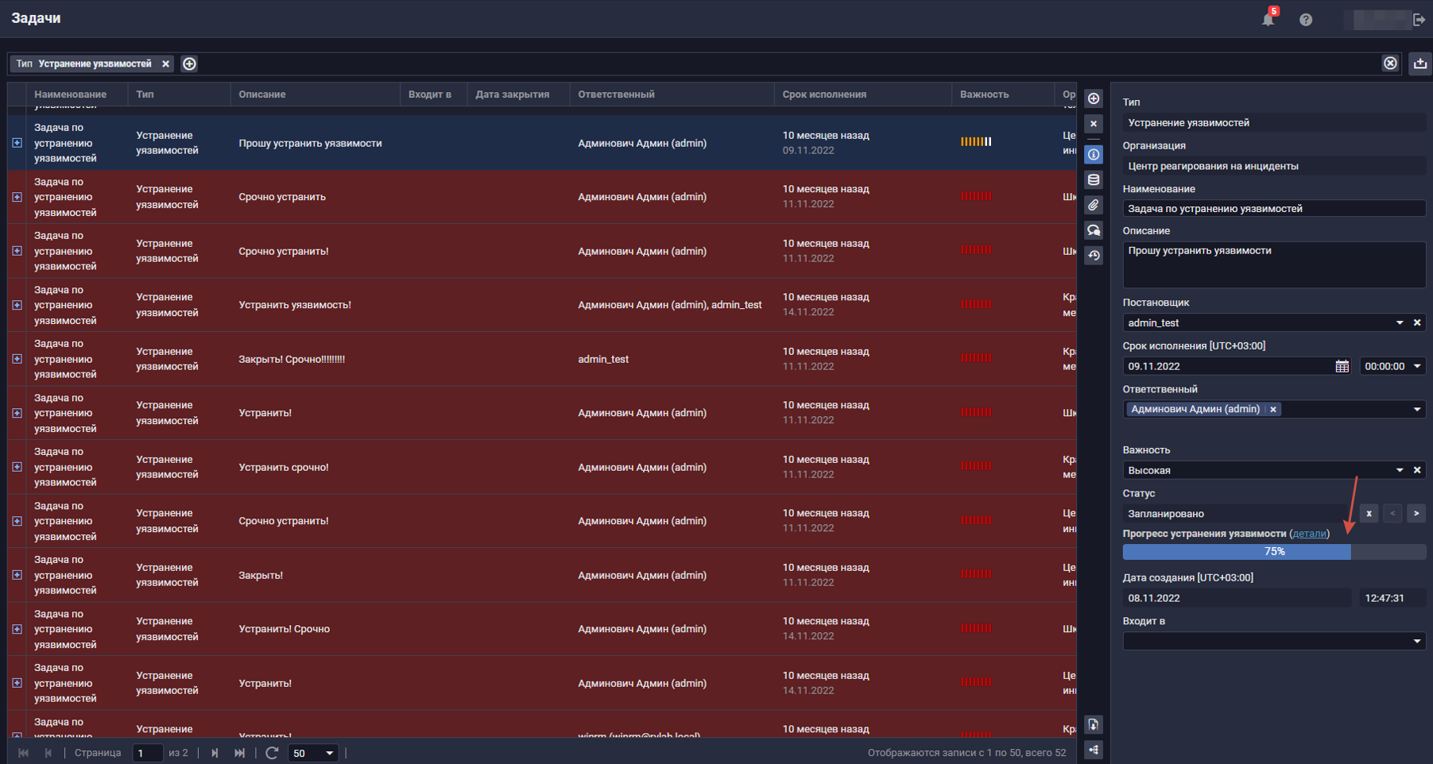Viewport: 1433px width, 764px height.
Task: Click the document export icon near the panel bottom
Action: pos(1094,724)
